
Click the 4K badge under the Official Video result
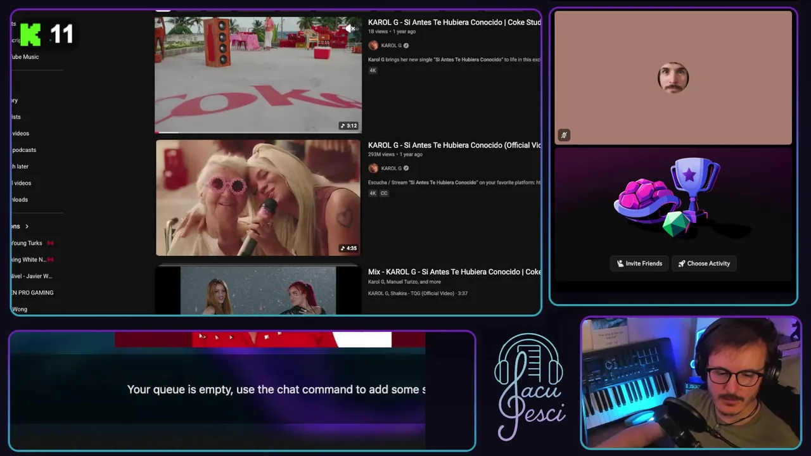(x=373, y=193)
